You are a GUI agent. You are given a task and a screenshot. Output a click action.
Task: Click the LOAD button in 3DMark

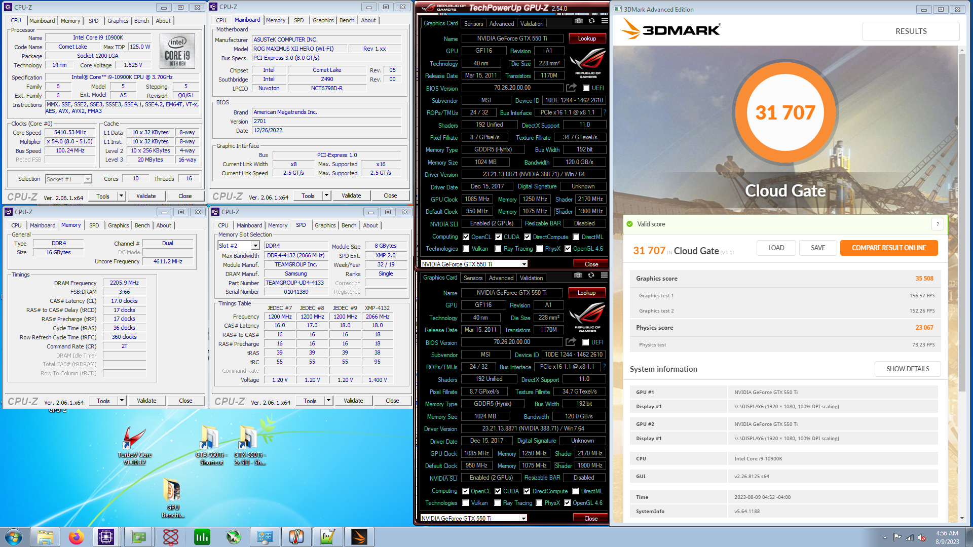776,248
